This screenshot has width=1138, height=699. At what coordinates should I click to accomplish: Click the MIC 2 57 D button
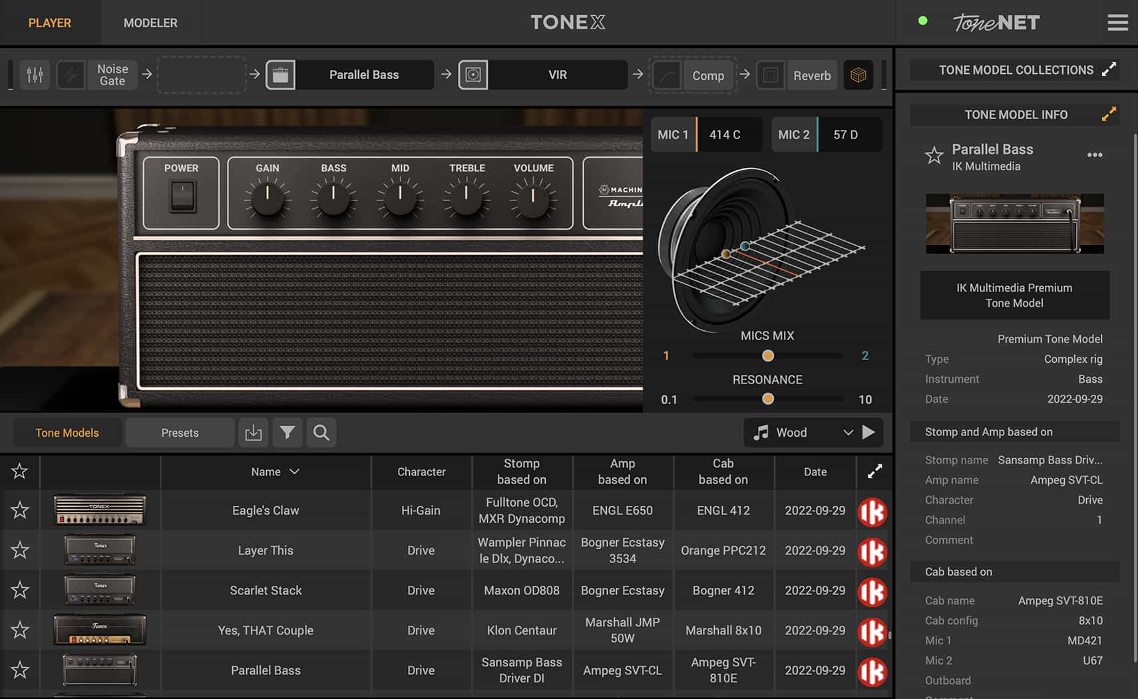click(827, 134)
